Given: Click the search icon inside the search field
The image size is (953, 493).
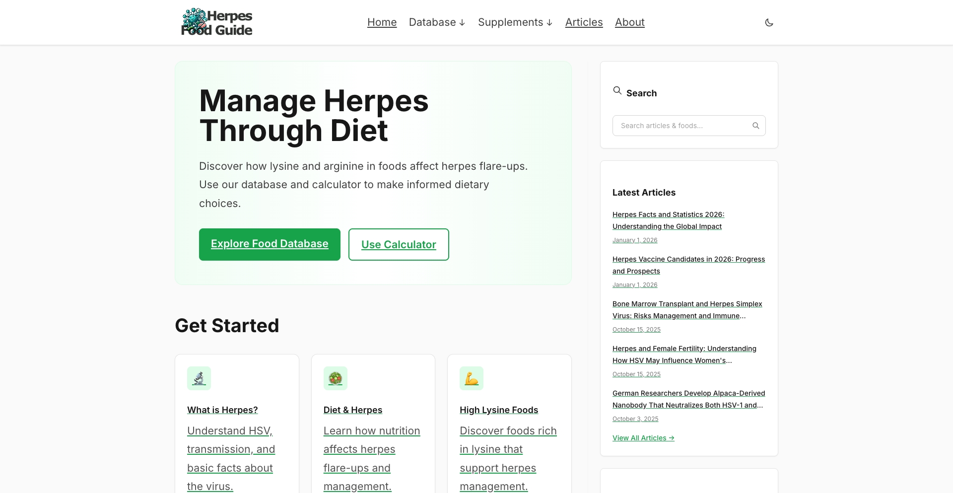Looking at the screenshot, I should tap(755, 126).
